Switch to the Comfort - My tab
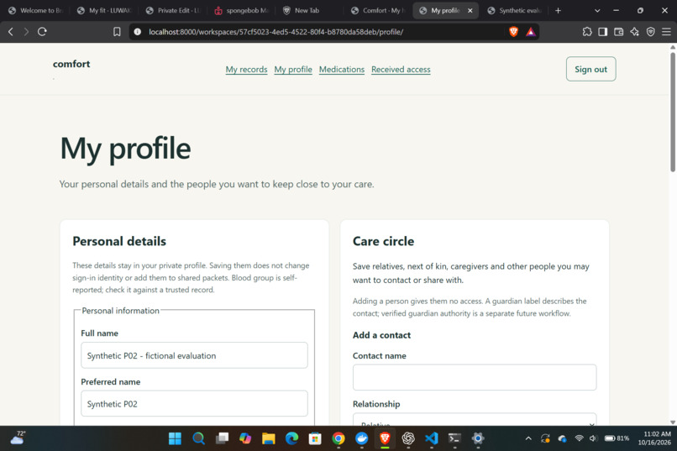 tap(379, 10)
